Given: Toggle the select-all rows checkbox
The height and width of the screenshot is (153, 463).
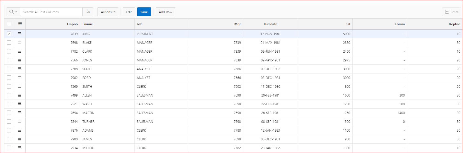Looking at the screenshot, I should 9,24.
